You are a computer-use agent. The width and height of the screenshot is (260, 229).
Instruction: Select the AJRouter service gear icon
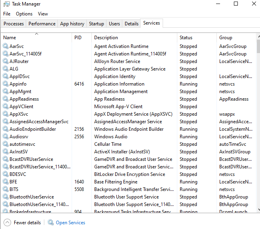coord(6,61)
